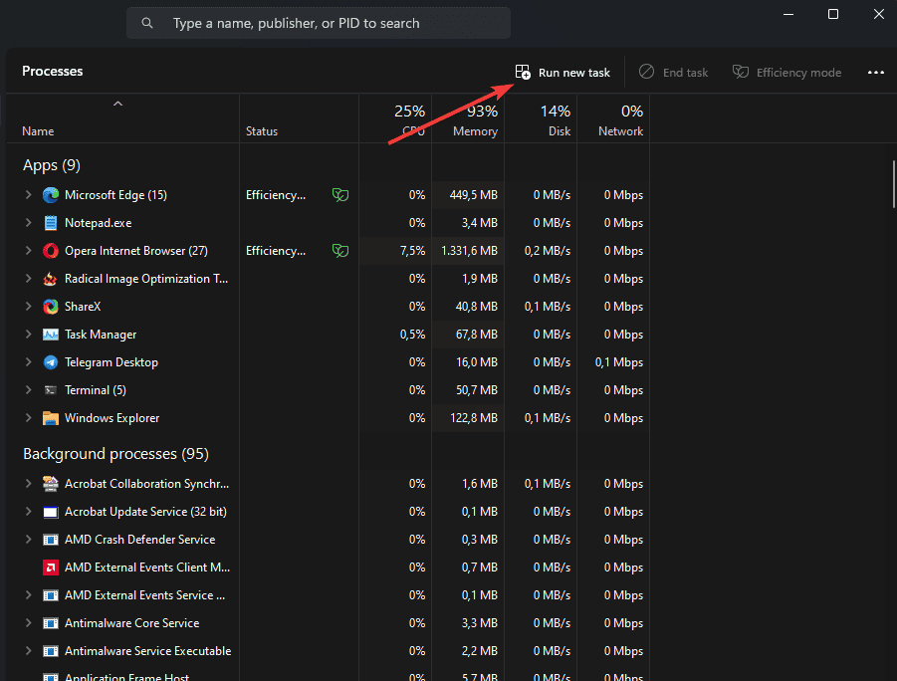Click the Acrobat Collaboration Synchronizer icon
This screenshot has width=897, height=681.
51,484
